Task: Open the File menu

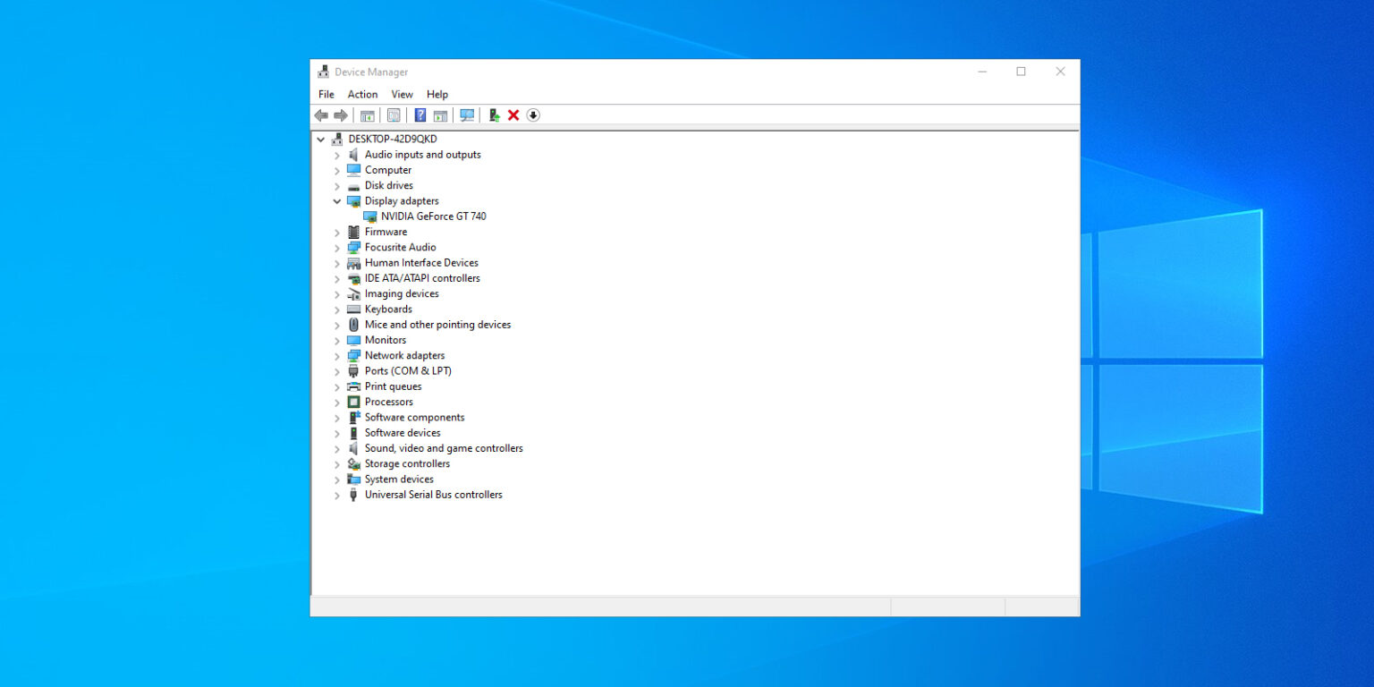Action: tap(327, 94)
